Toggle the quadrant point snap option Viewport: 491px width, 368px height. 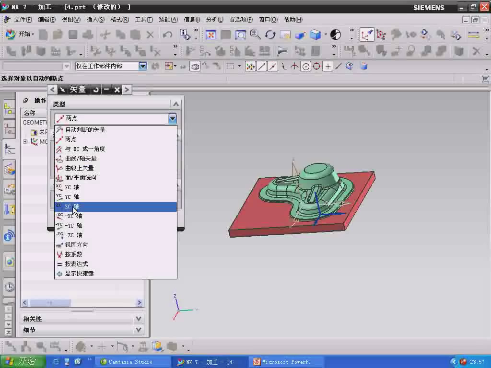click(x=316, y=66)
